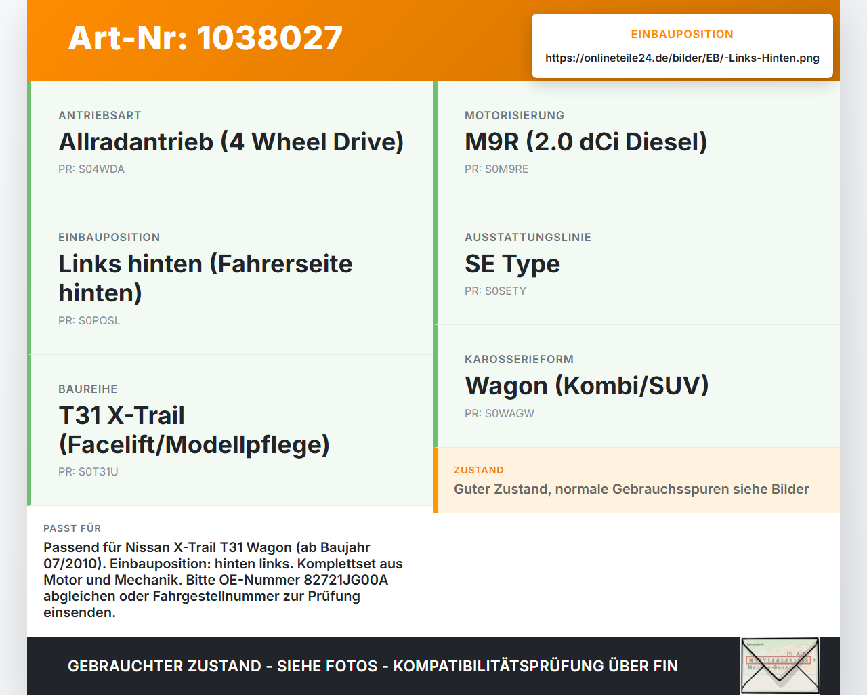This screenshot has width=867, height=695.
Task: Select the PR: S04WDA code
Action: 91,169
